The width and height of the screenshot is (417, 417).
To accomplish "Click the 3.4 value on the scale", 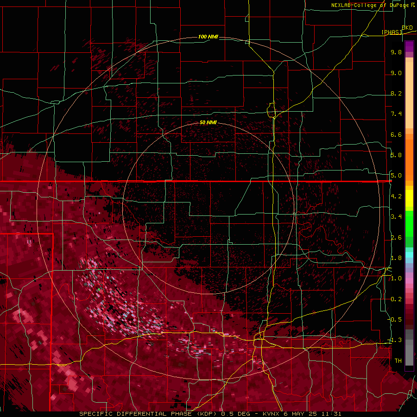I will coord(396,217).
